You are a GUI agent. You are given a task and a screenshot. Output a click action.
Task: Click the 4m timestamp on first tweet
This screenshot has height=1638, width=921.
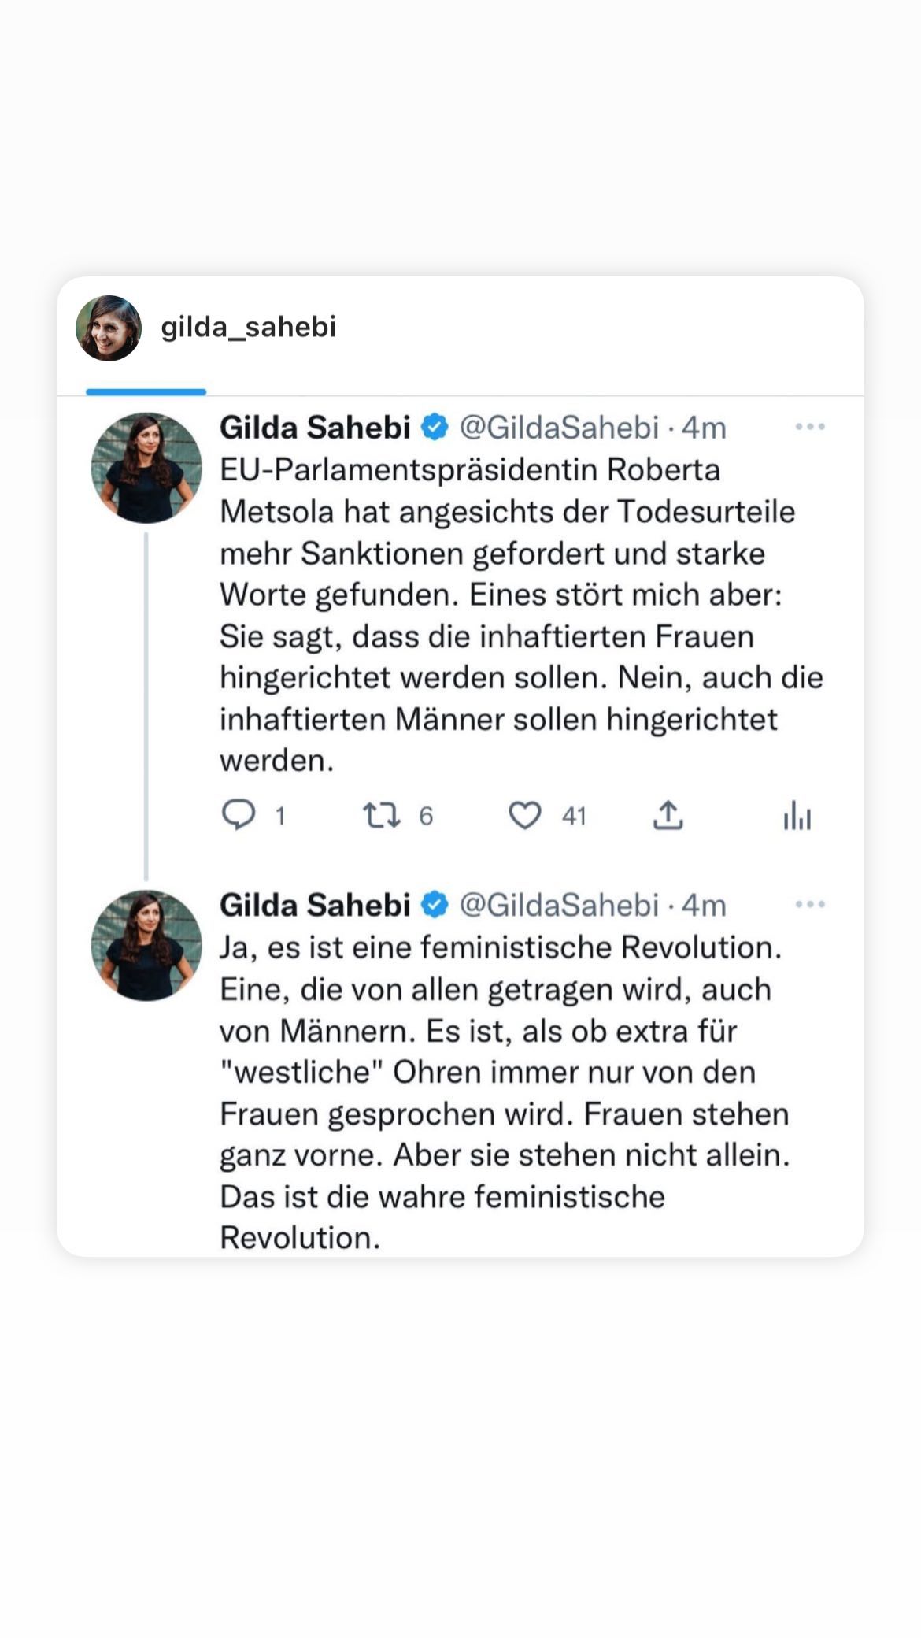[x=704, y=428]
